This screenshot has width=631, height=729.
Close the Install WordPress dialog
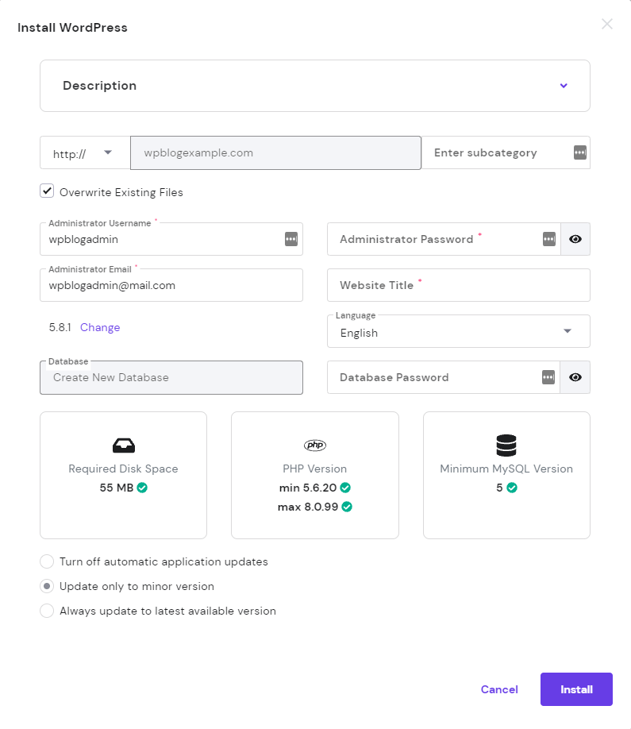607,24
